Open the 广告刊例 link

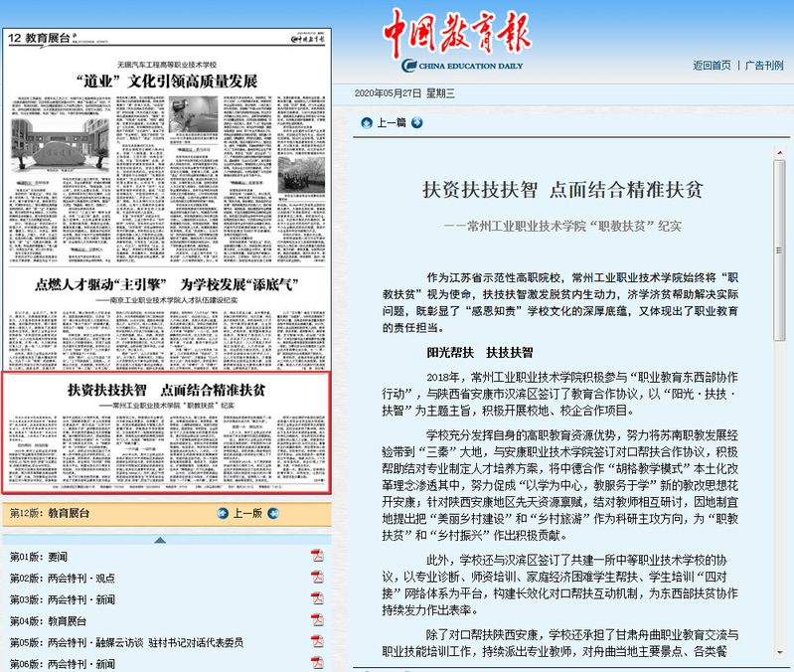tap(765, 66)
